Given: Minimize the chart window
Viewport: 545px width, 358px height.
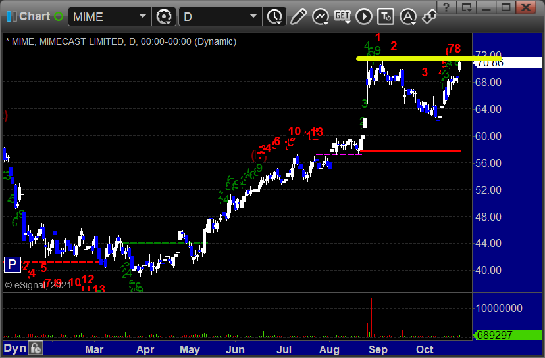Looking at the screenshot, I should [x=486, y=7].
